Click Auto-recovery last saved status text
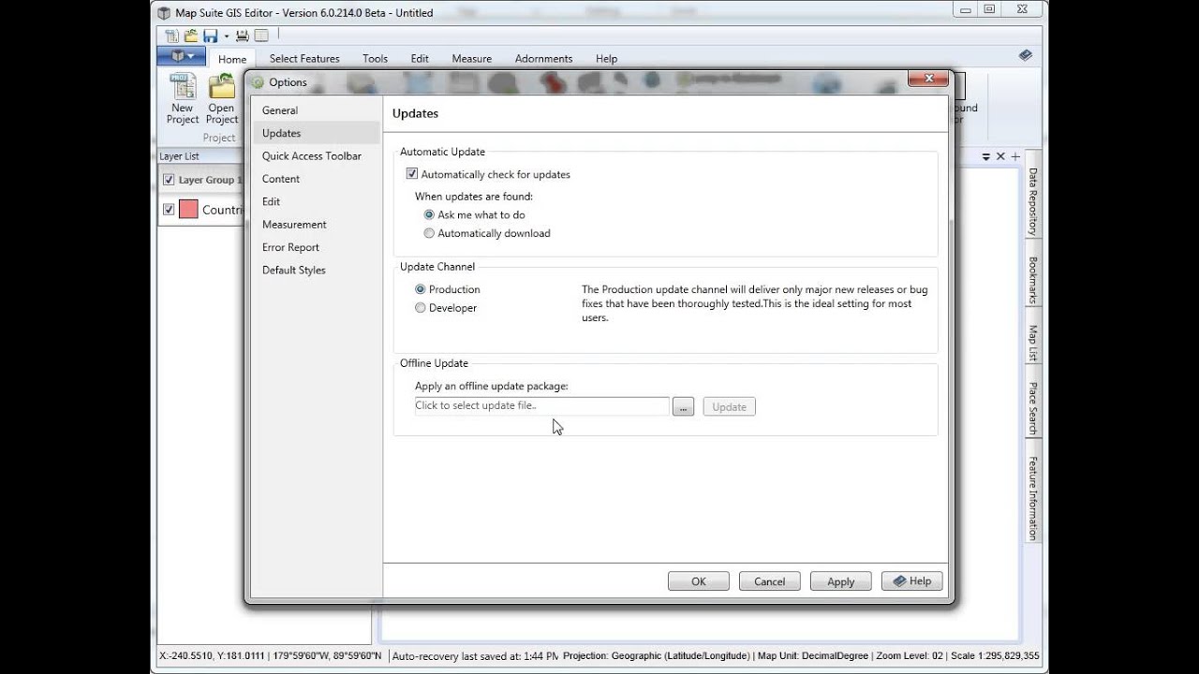The image size is (1199, 674). click(x=475, y=656)
